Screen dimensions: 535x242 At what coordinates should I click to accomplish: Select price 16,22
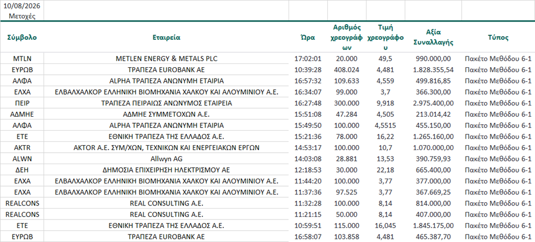tap(385, 137)
